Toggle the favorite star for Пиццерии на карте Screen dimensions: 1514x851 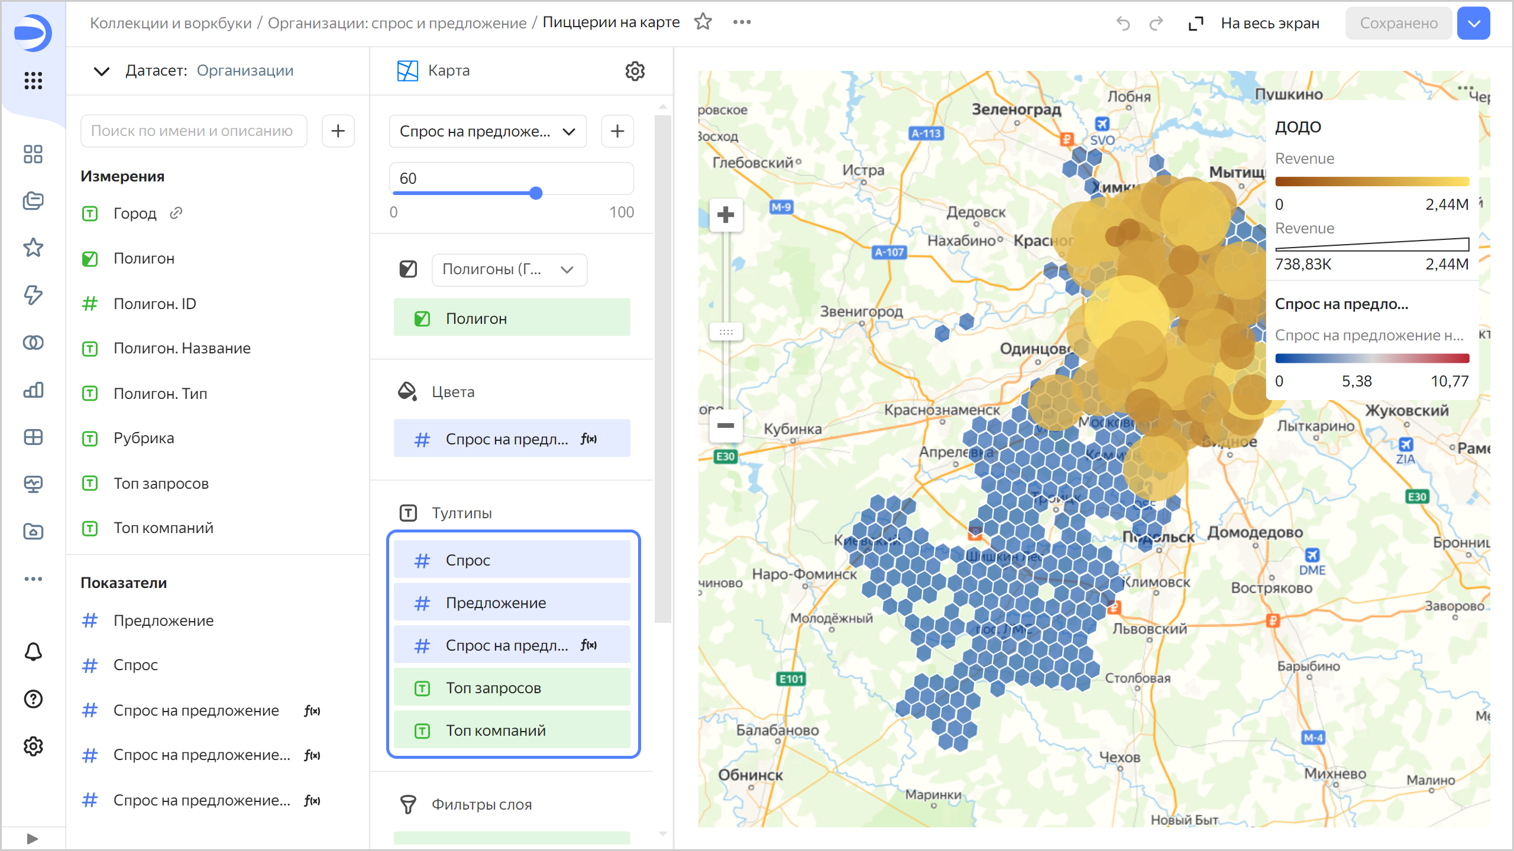click(x=703, y=22)
